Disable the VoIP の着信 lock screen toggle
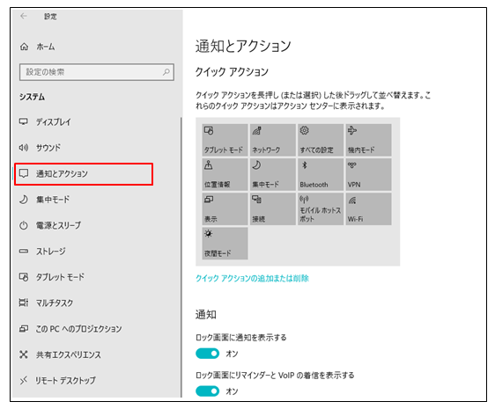 pos(207,391)
